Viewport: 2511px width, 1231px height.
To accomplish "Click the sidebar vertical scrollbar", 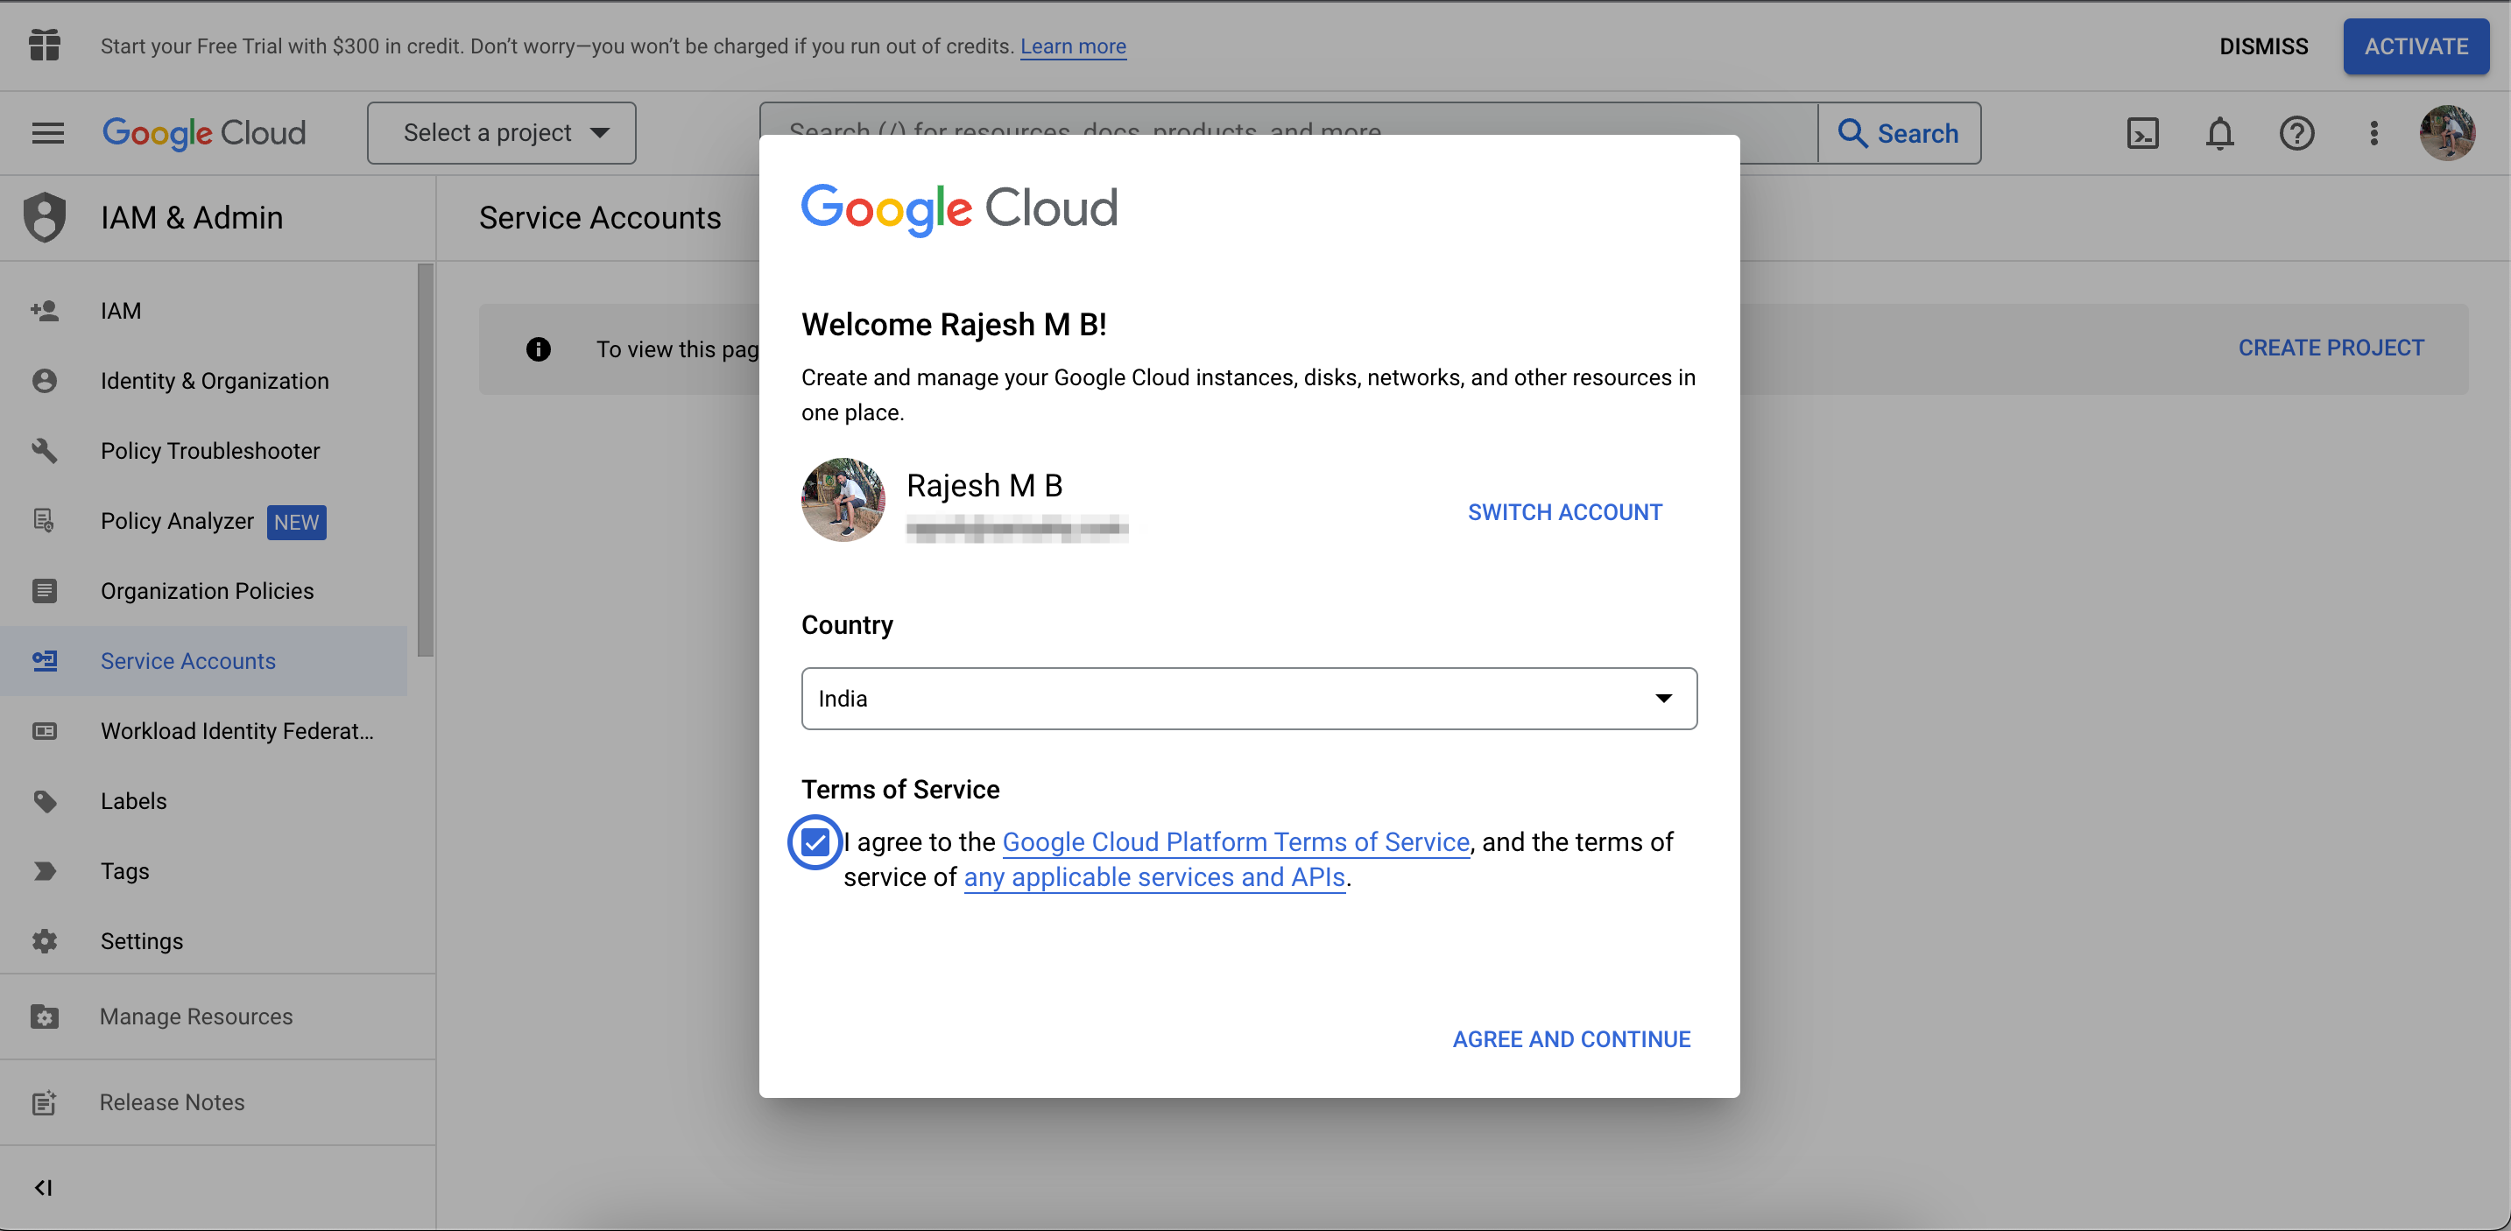I will [425, 460].
